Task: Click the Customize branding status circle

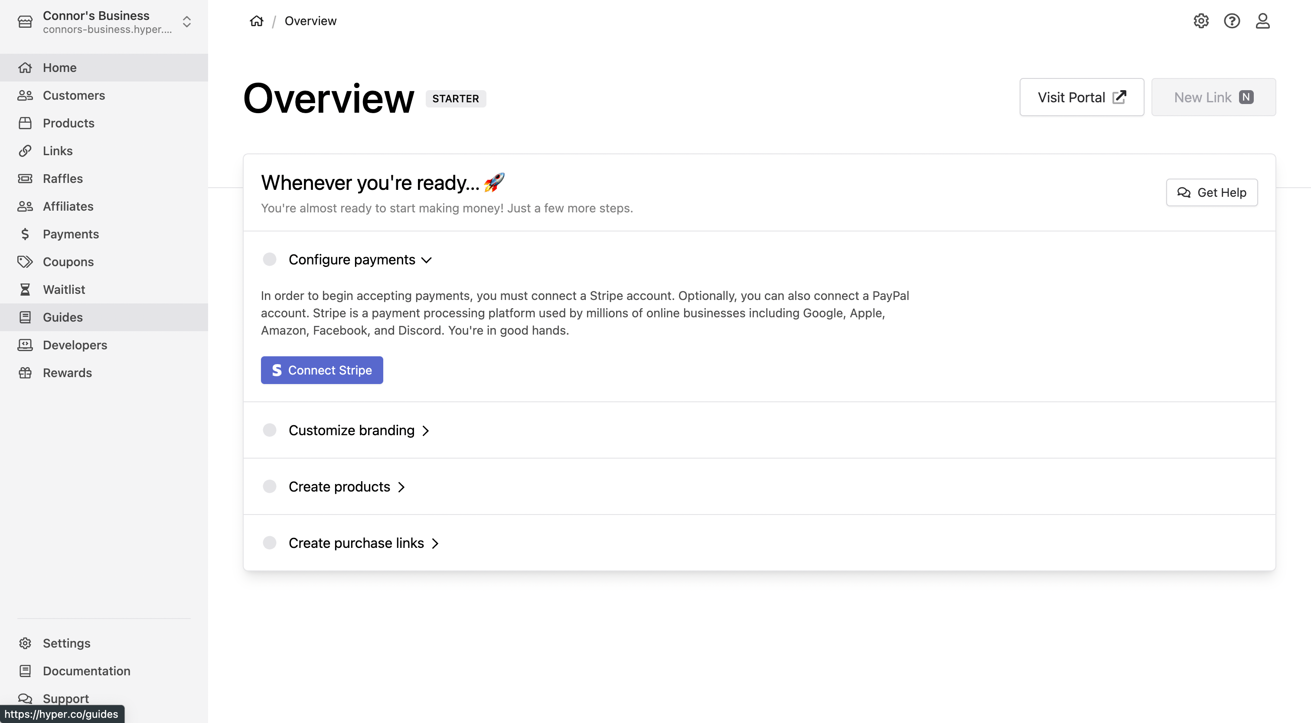Action: 270,430
